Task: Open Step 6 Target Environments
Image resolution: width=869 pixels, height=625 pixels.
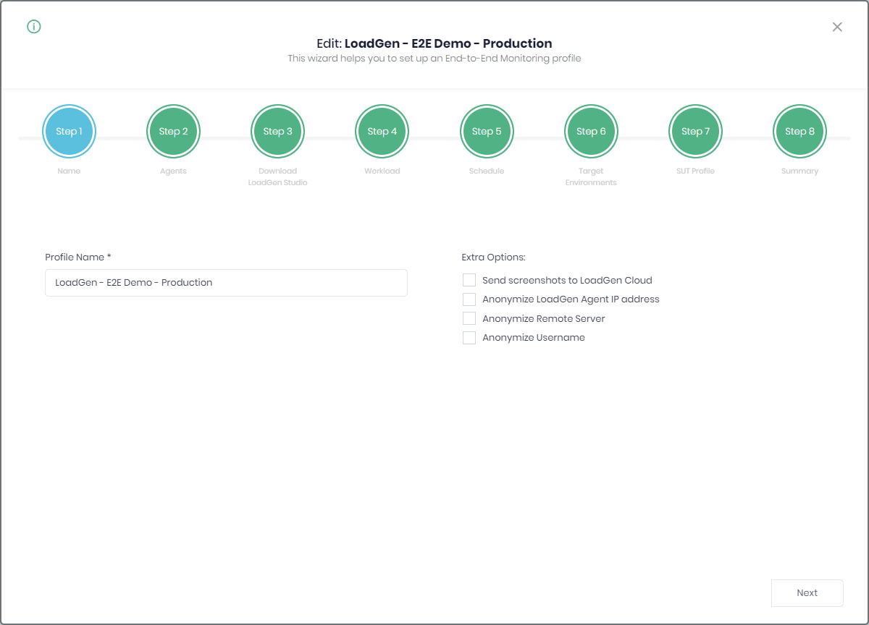Action: [590, 131]
